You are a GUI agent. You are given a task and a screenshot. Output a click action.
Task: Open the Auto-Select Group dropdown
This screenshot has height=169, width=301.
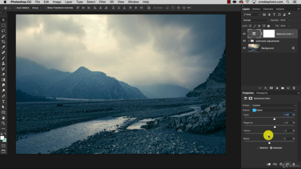[37, 8]
